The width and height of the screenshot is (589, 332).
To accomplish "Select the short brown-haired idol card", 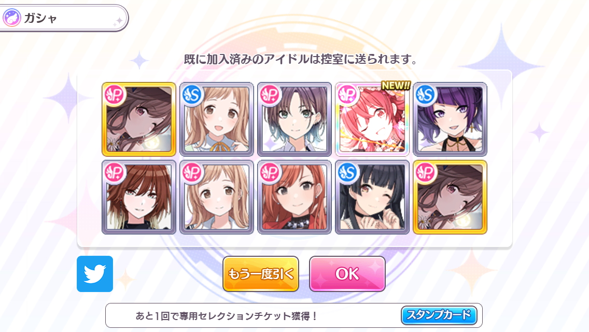I will tap(138, 197).
